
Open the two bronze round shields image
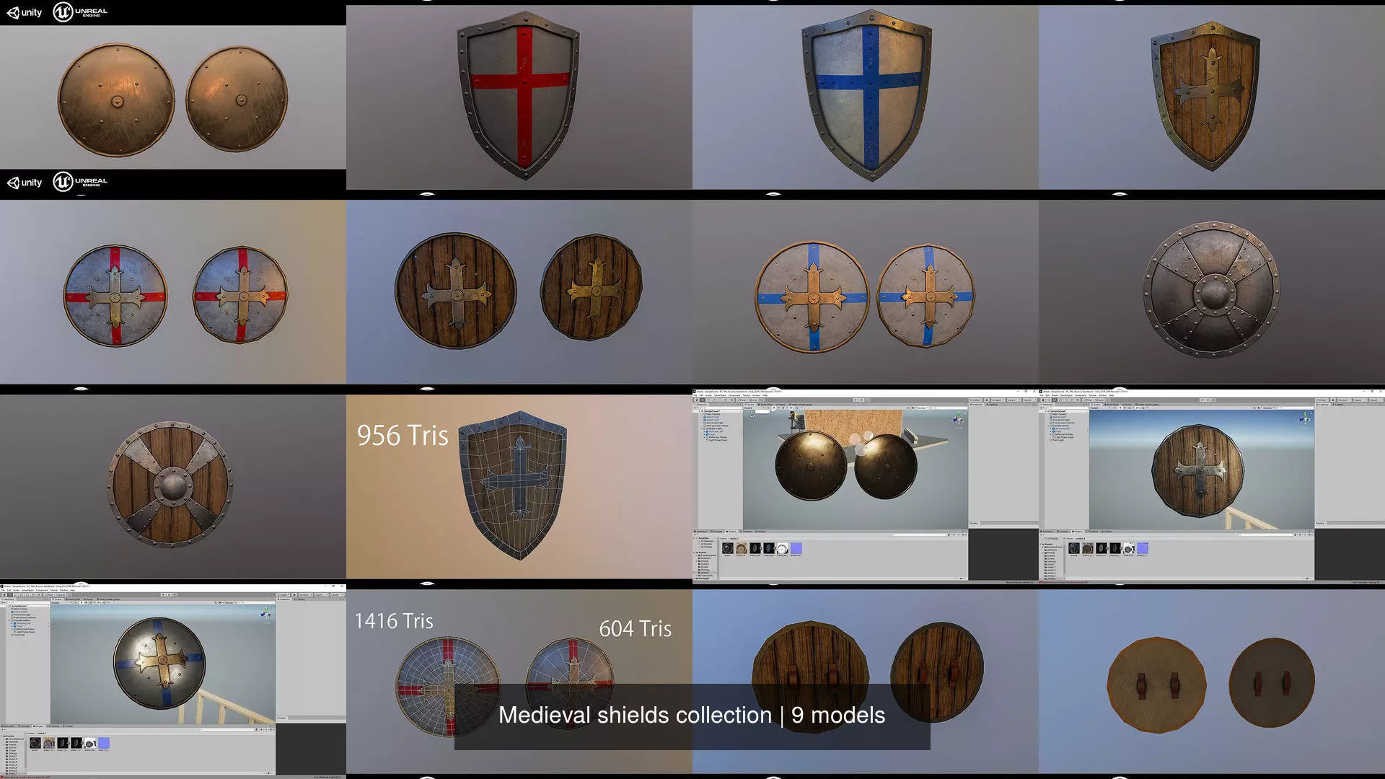pos(172,97)
